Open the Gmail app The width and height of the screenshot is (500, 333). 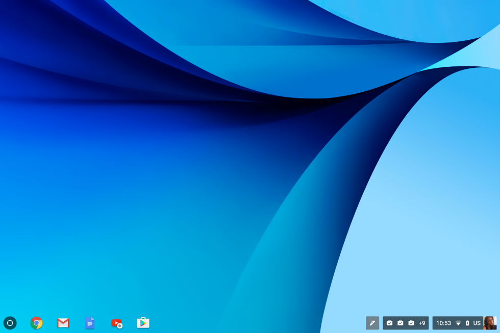[63, 323]
